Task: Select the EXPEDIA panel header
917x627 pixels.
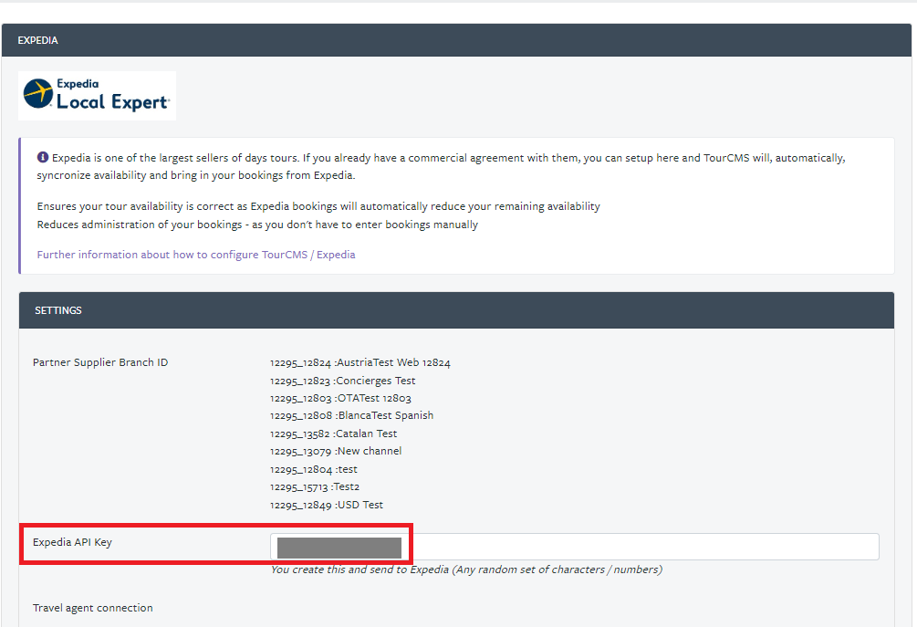Action: 456,40
